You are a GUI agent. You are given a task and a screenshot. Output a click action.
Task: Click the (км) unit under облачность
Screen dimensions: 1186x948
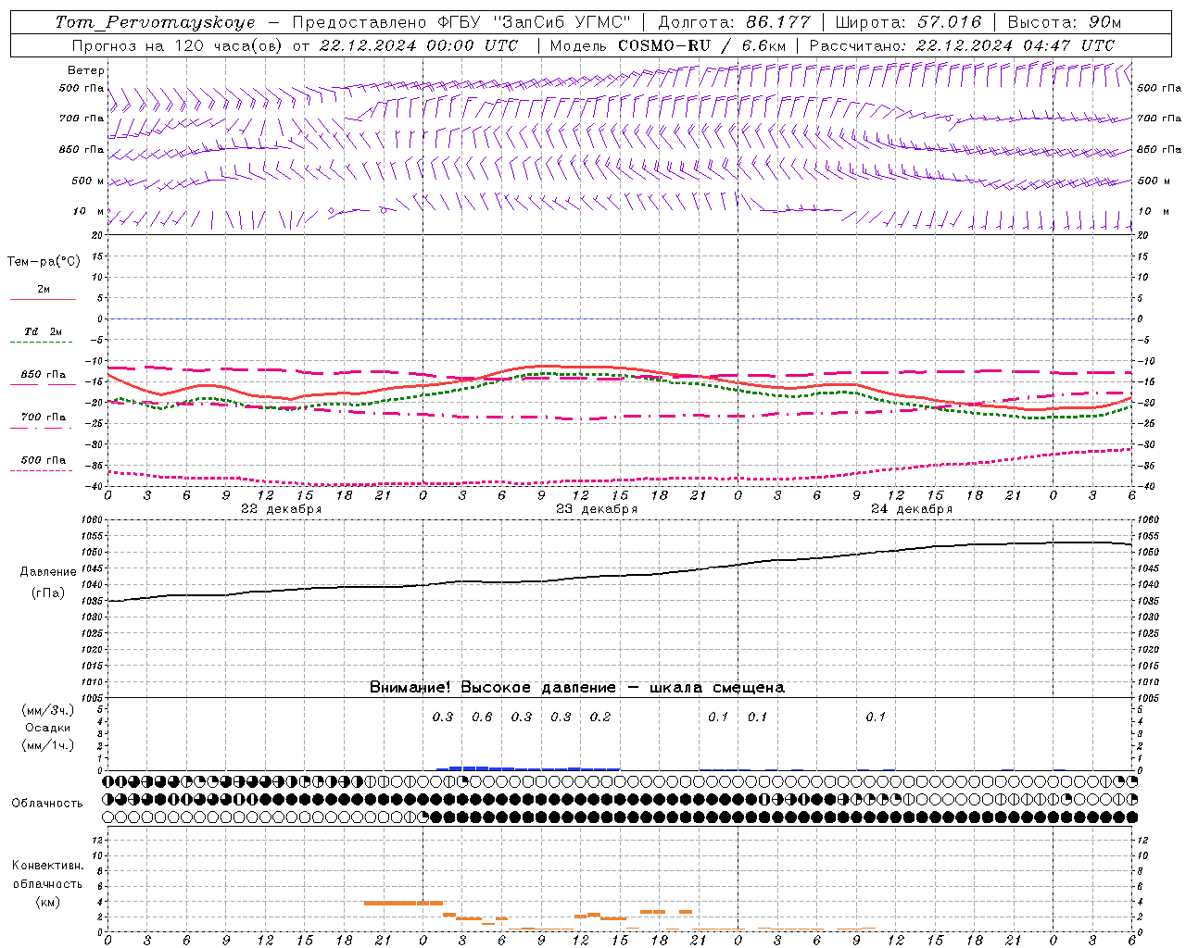pos(47,903)
